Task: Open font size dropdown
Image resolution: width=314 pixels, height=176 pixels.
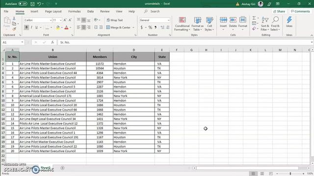Action: [x=61, y=21]
